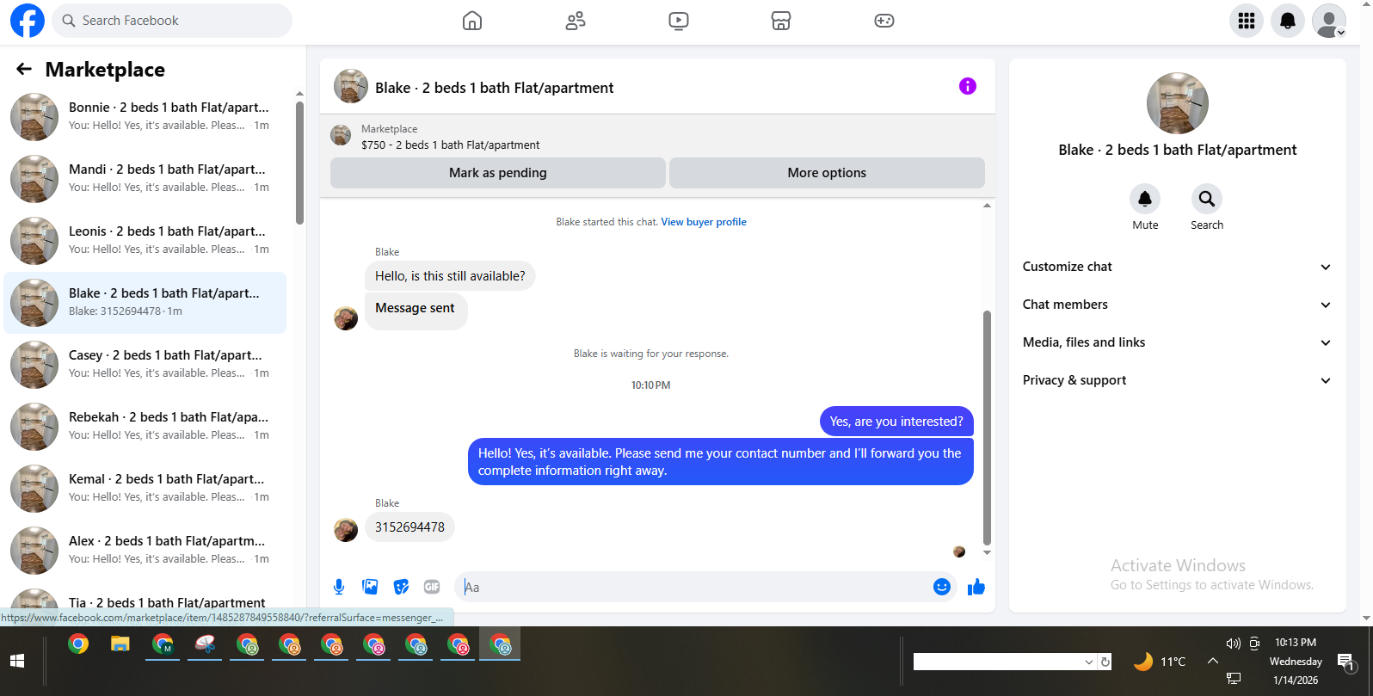Viewport: 1373px width, 696px height.
Task: Open the taskbar address bar dropdown
Action: click(1089, 662)
